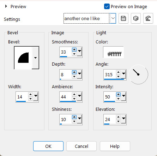Open the light Color #ffffff swatch
The height and width of the screenshot is (156, 157).
point(114,52)
